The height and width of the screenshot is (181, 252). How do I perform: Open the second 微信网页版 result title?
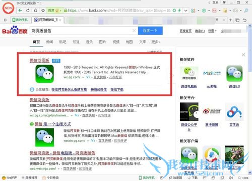(39, 100)
